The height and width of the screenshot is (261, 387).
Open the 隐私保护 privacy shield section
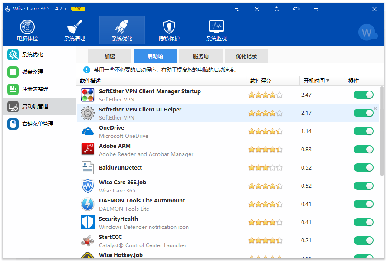coord(169,30)
